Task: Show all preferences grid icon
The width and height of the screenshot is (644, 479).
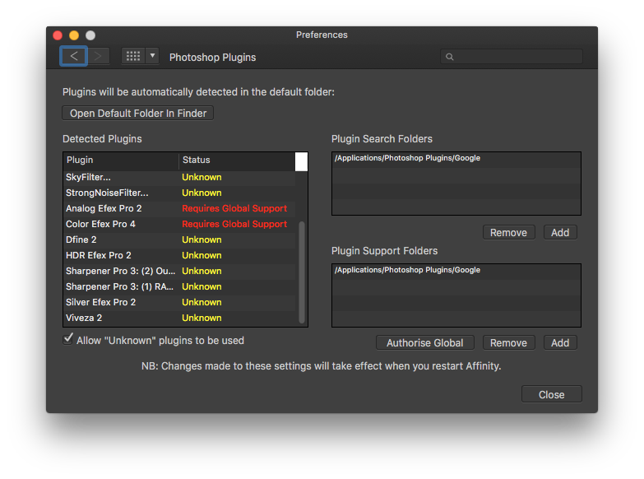Action: coord(133,56)
